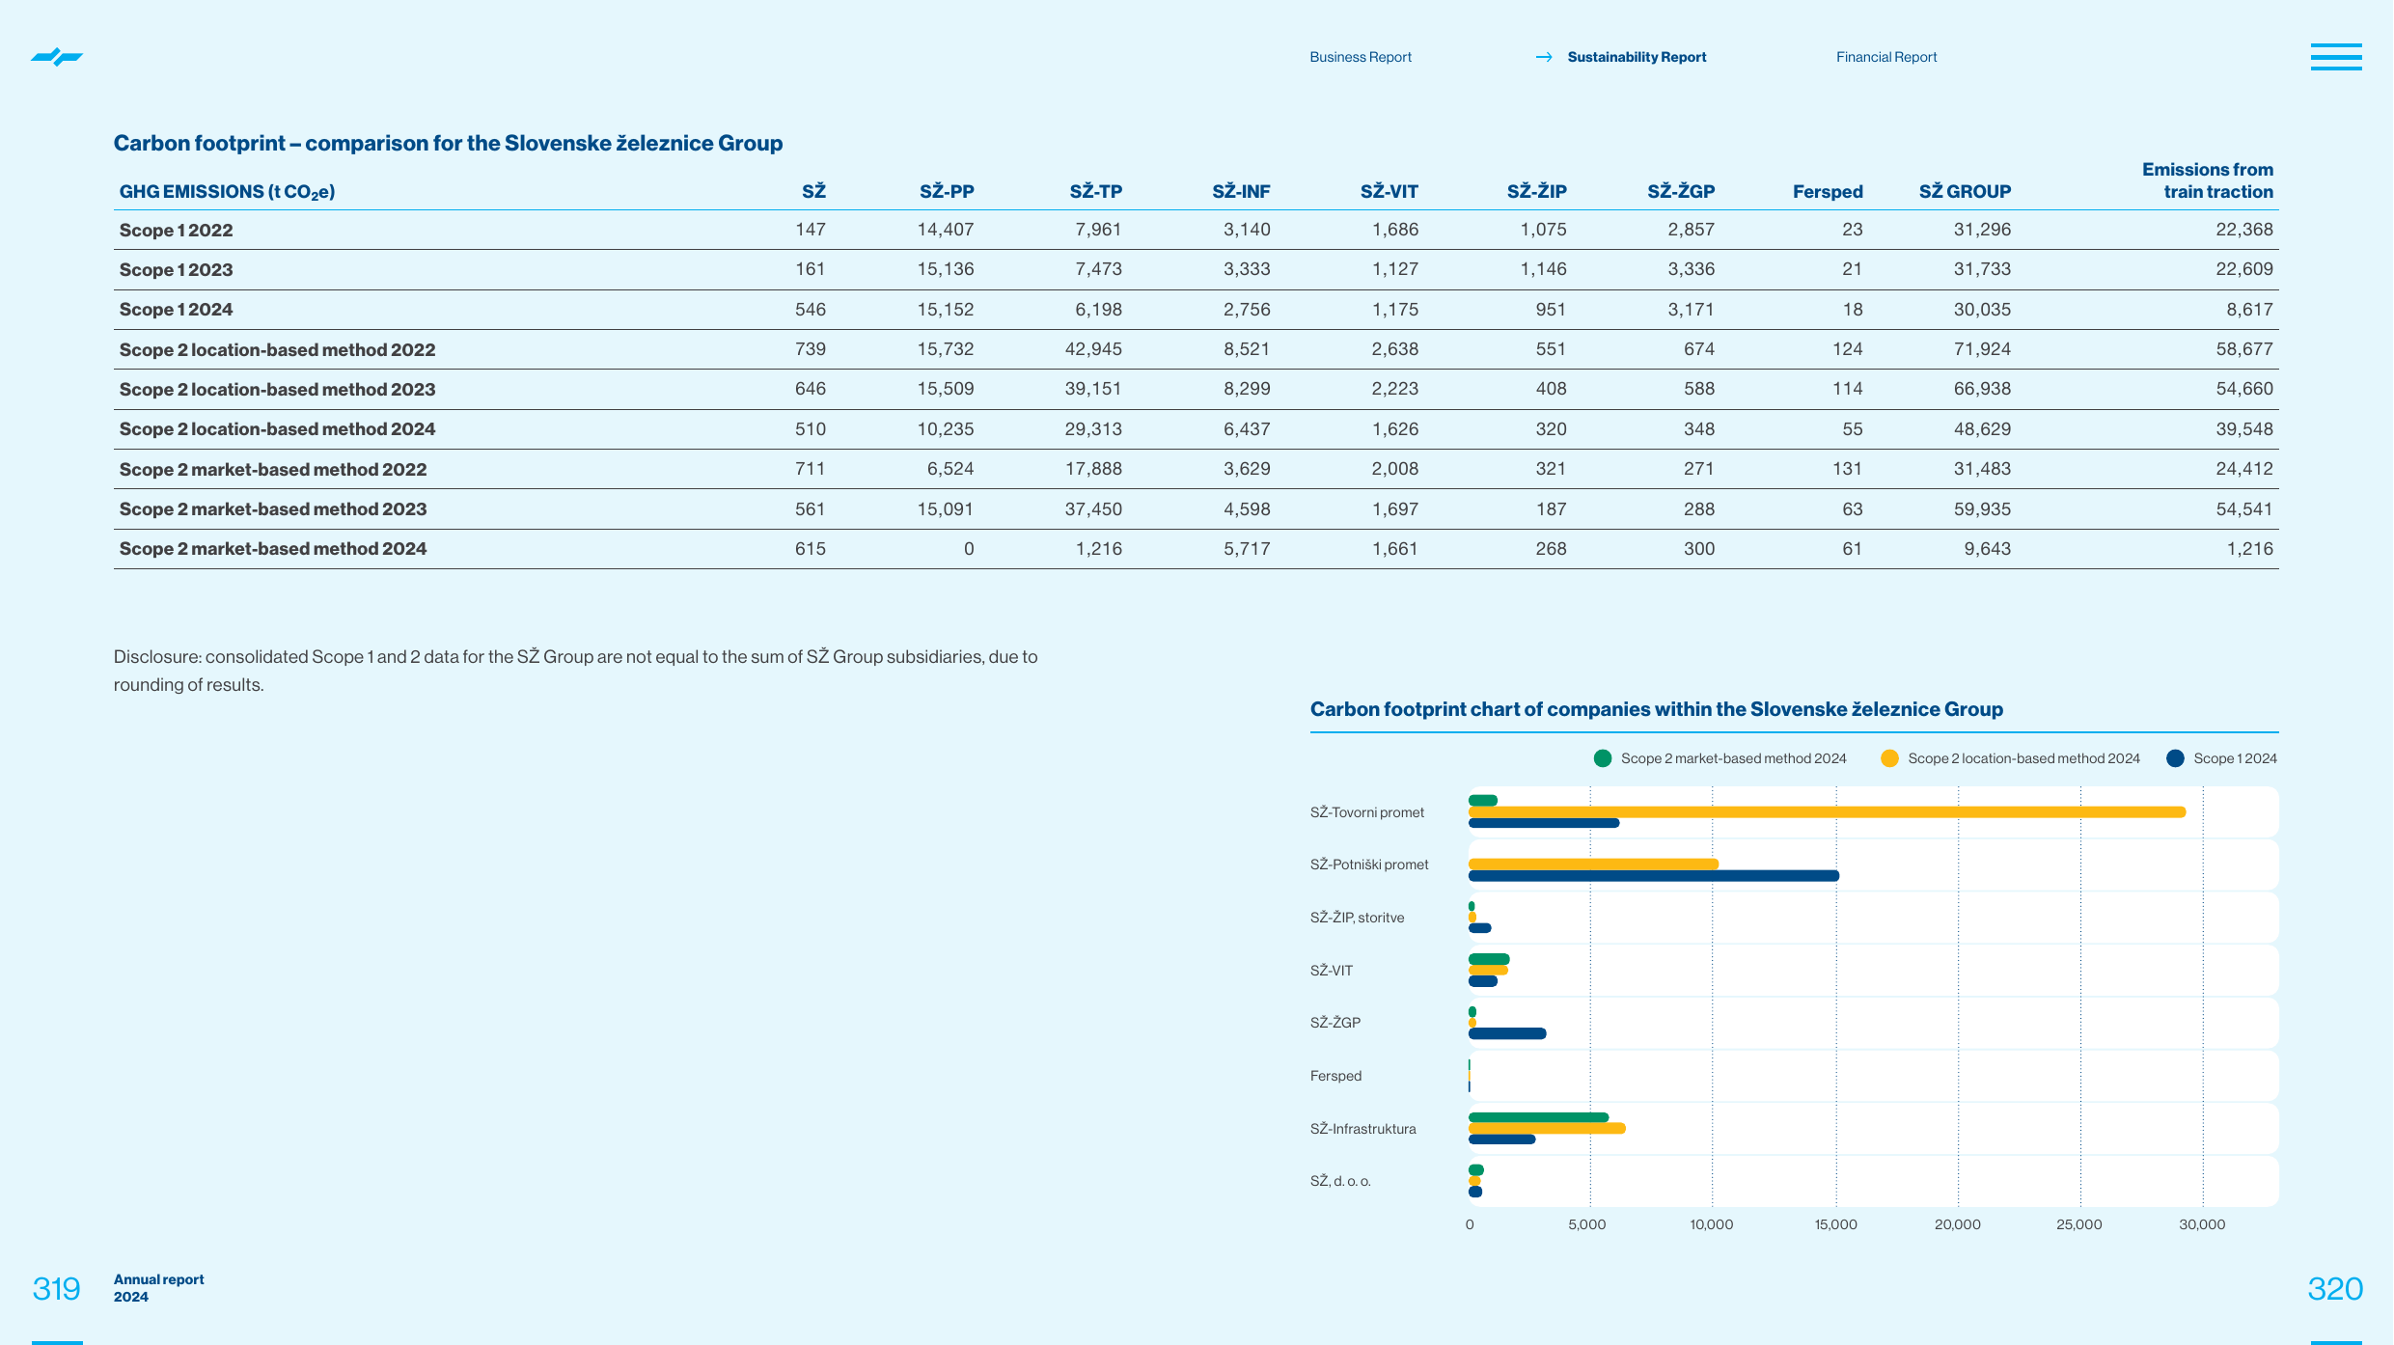Select 'Scope 2 location-based method 2022' row label
The image size is (2394, 1345).
(277, 349)
